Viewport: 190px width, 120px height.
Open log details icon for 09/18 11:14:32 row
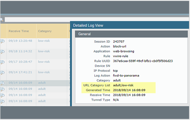coord(2,52)
